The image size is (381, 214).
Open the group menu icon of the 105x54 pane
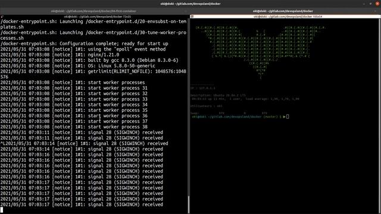pos(192,17)
